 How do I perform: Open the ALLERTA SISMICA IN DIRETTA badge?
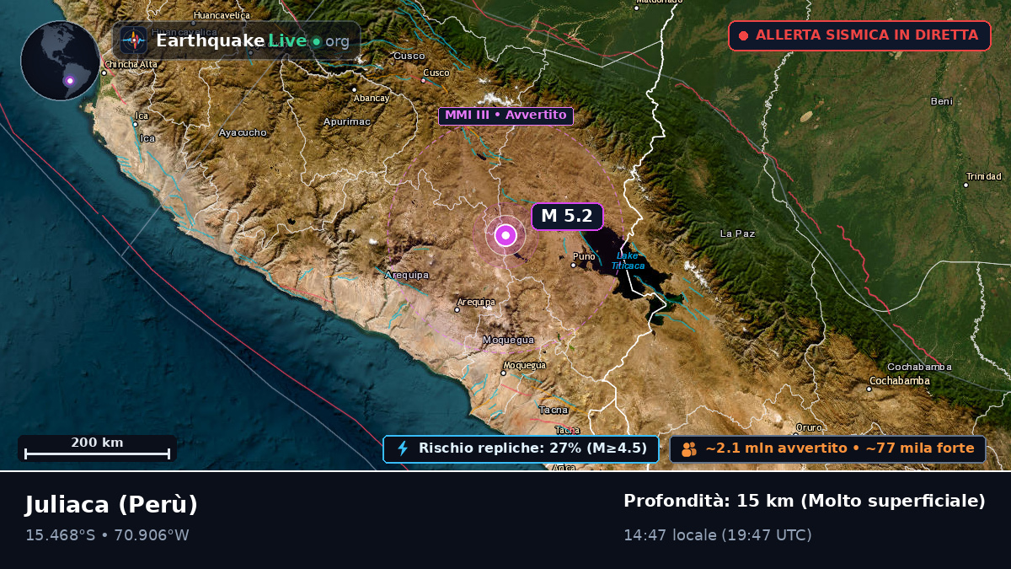tap(859, 35)
